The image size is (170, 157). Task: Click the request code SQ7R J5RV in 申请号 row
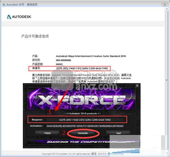coord(82,68)
